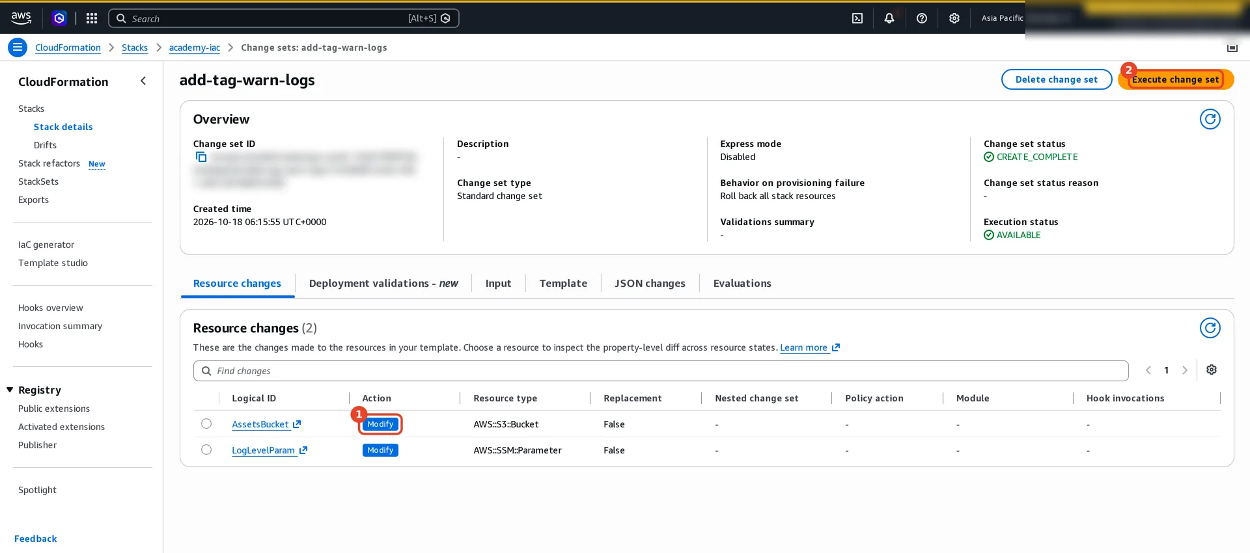Refresh the Overview panel
Viewport: 1250px width, 553px height.
pos(1210,119)
